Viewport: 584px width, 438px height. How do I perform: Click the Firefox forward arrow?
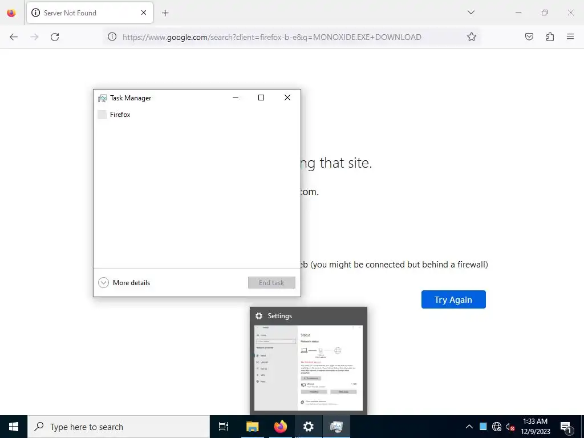34,37
